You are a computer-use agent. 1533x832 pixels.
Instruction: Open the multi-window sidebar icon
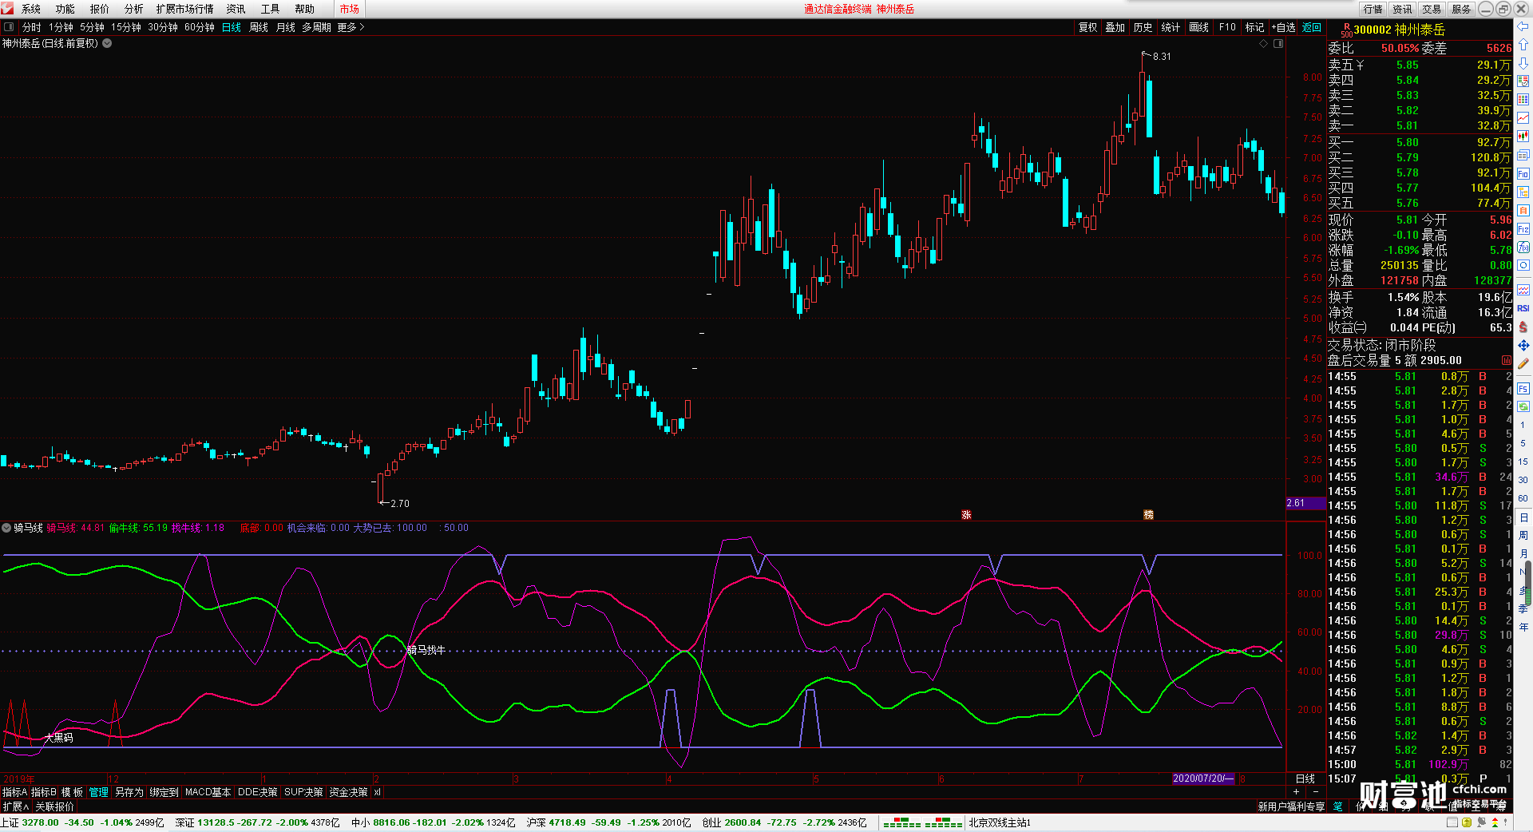(x=1523, y=155)
